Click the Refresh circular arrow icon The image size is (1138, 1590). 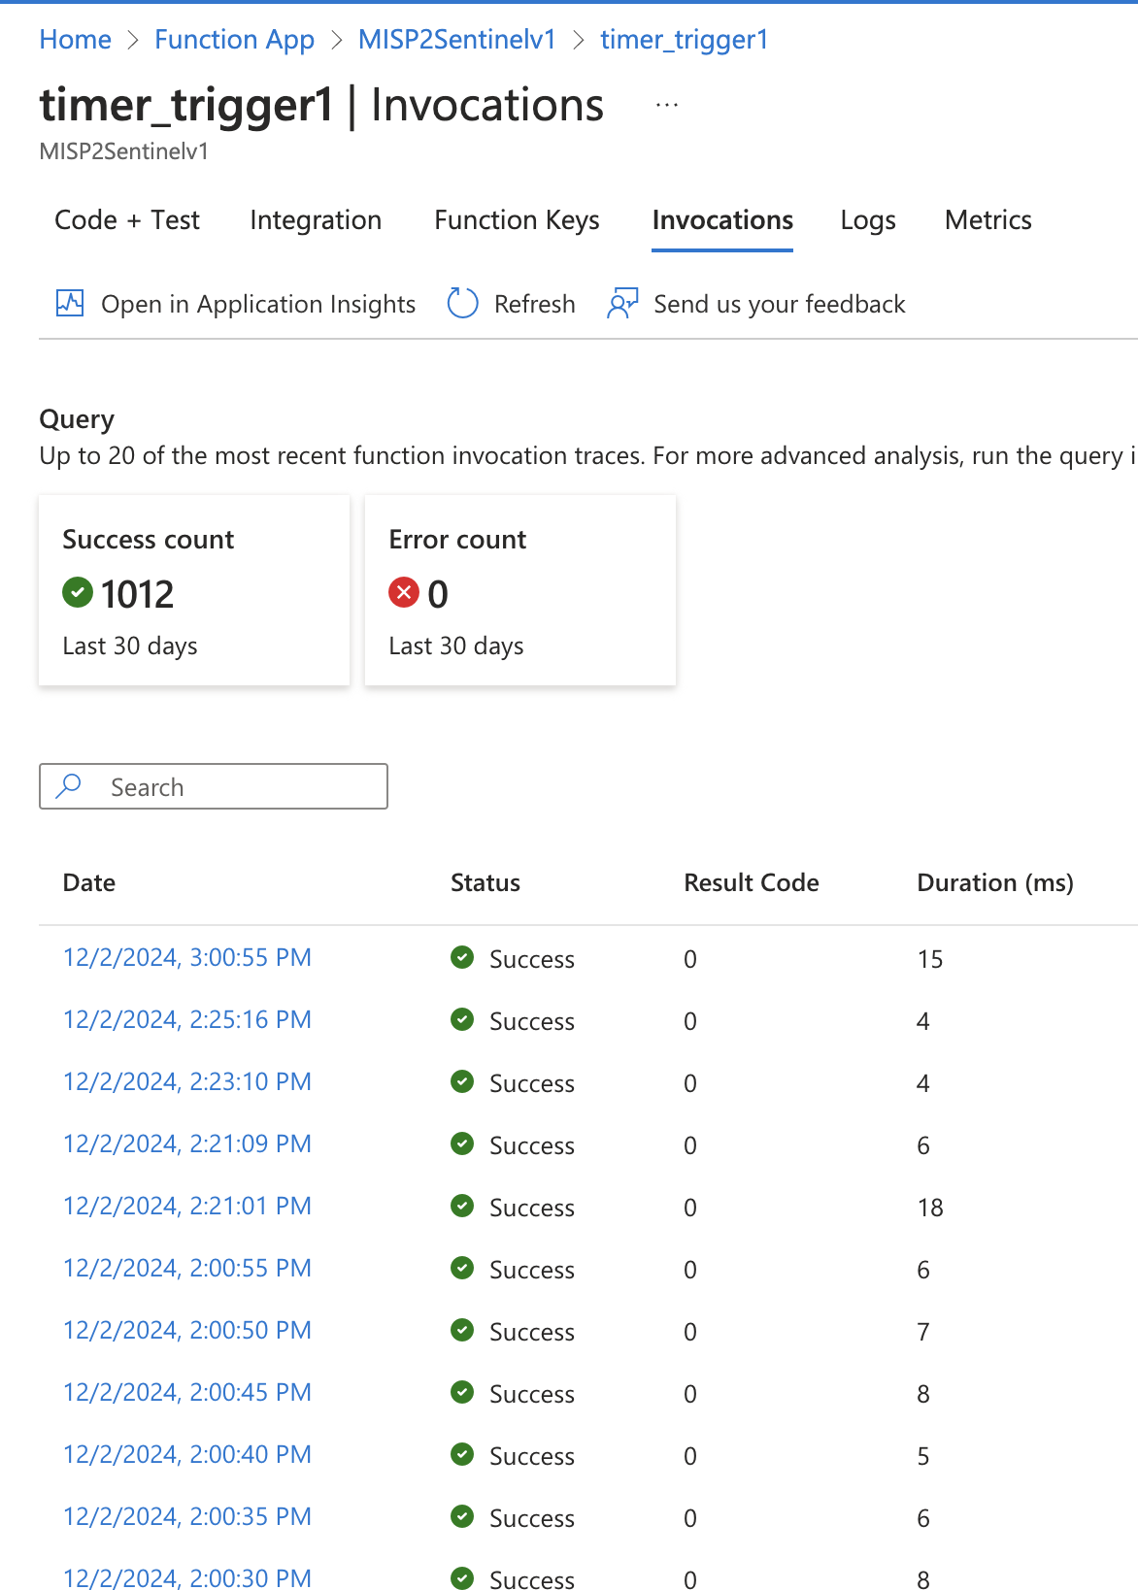coord(462,303)
